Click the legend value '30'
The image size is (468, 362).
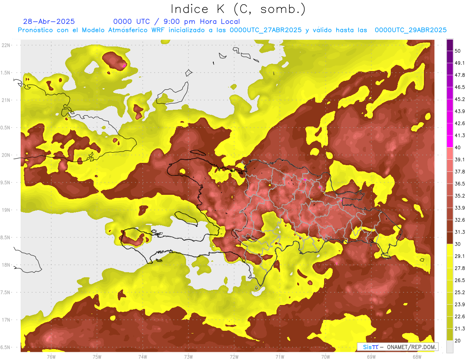coord(458,244)
